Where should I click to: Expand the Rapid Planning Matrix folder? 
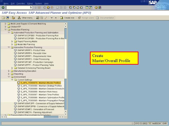coord(12,41)
